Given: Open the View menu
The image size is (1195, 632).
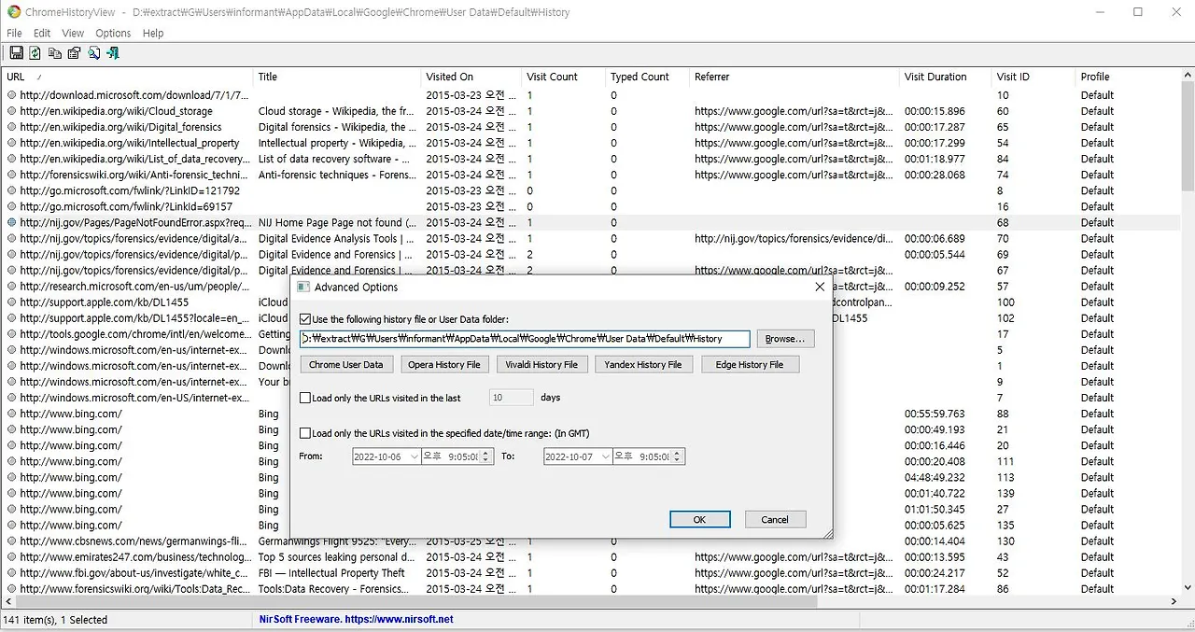Looking at the screenshot, I should (x=73, y=33).
